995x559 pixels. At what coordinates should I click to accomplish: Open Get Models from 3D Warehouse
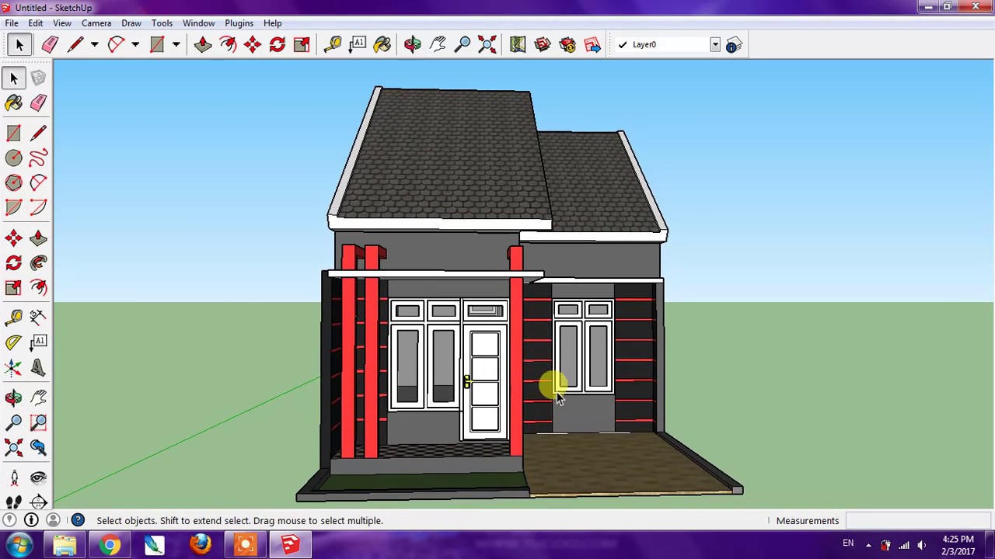tap(543, 44)
